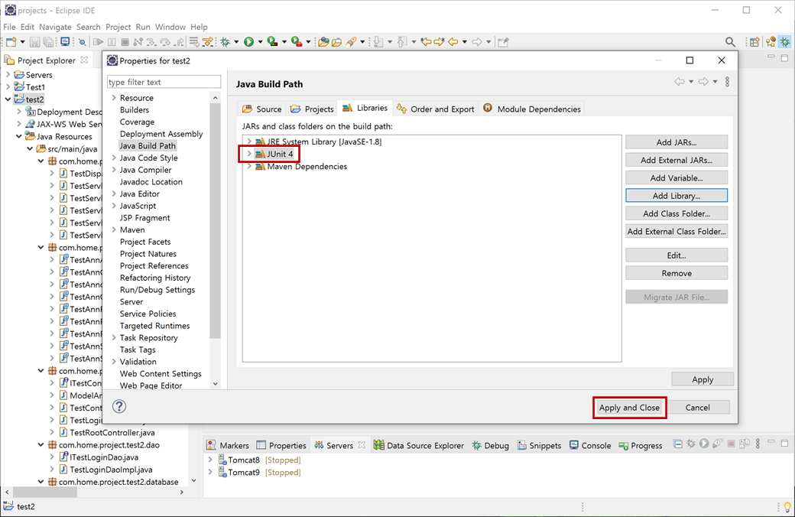Expand the Java Code Style category
Image resolution: width=795 pixels, height=517 pixels.
point(114,158)
